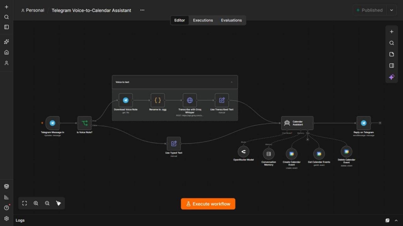This screenshot has width=403, height=226.
Task: Select the Create Calendar Event node
Action: click(292, 154)
